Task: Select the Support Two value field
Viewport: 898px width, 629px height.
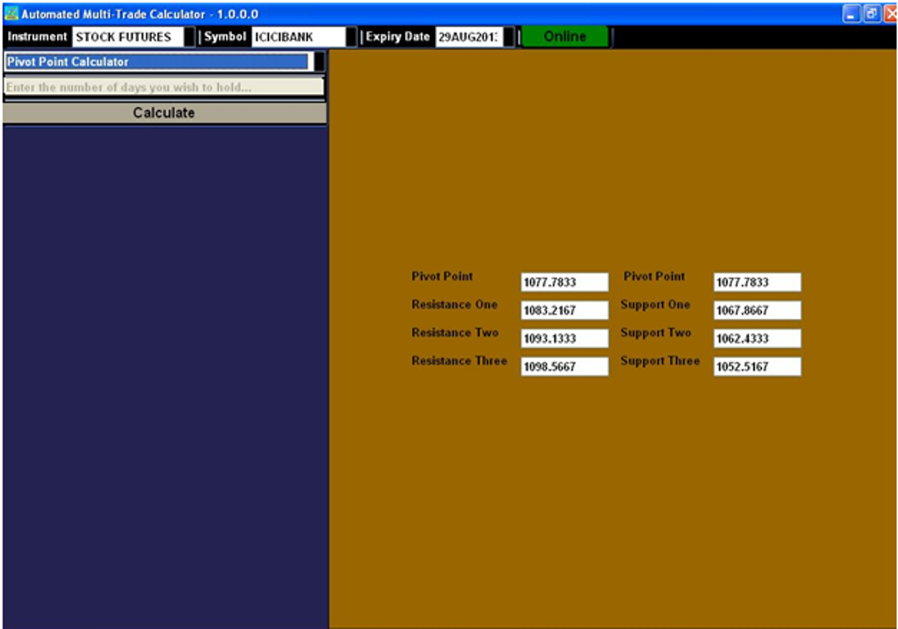Action: coord(757,337)
